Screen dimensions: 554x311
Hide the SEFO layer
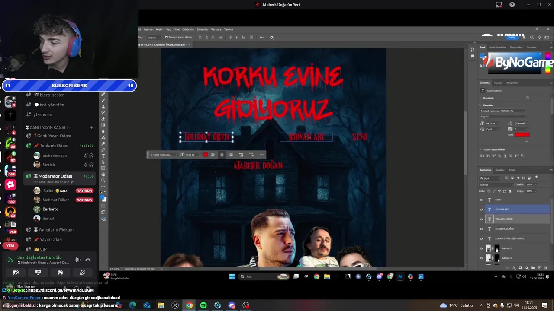(481, 200)
